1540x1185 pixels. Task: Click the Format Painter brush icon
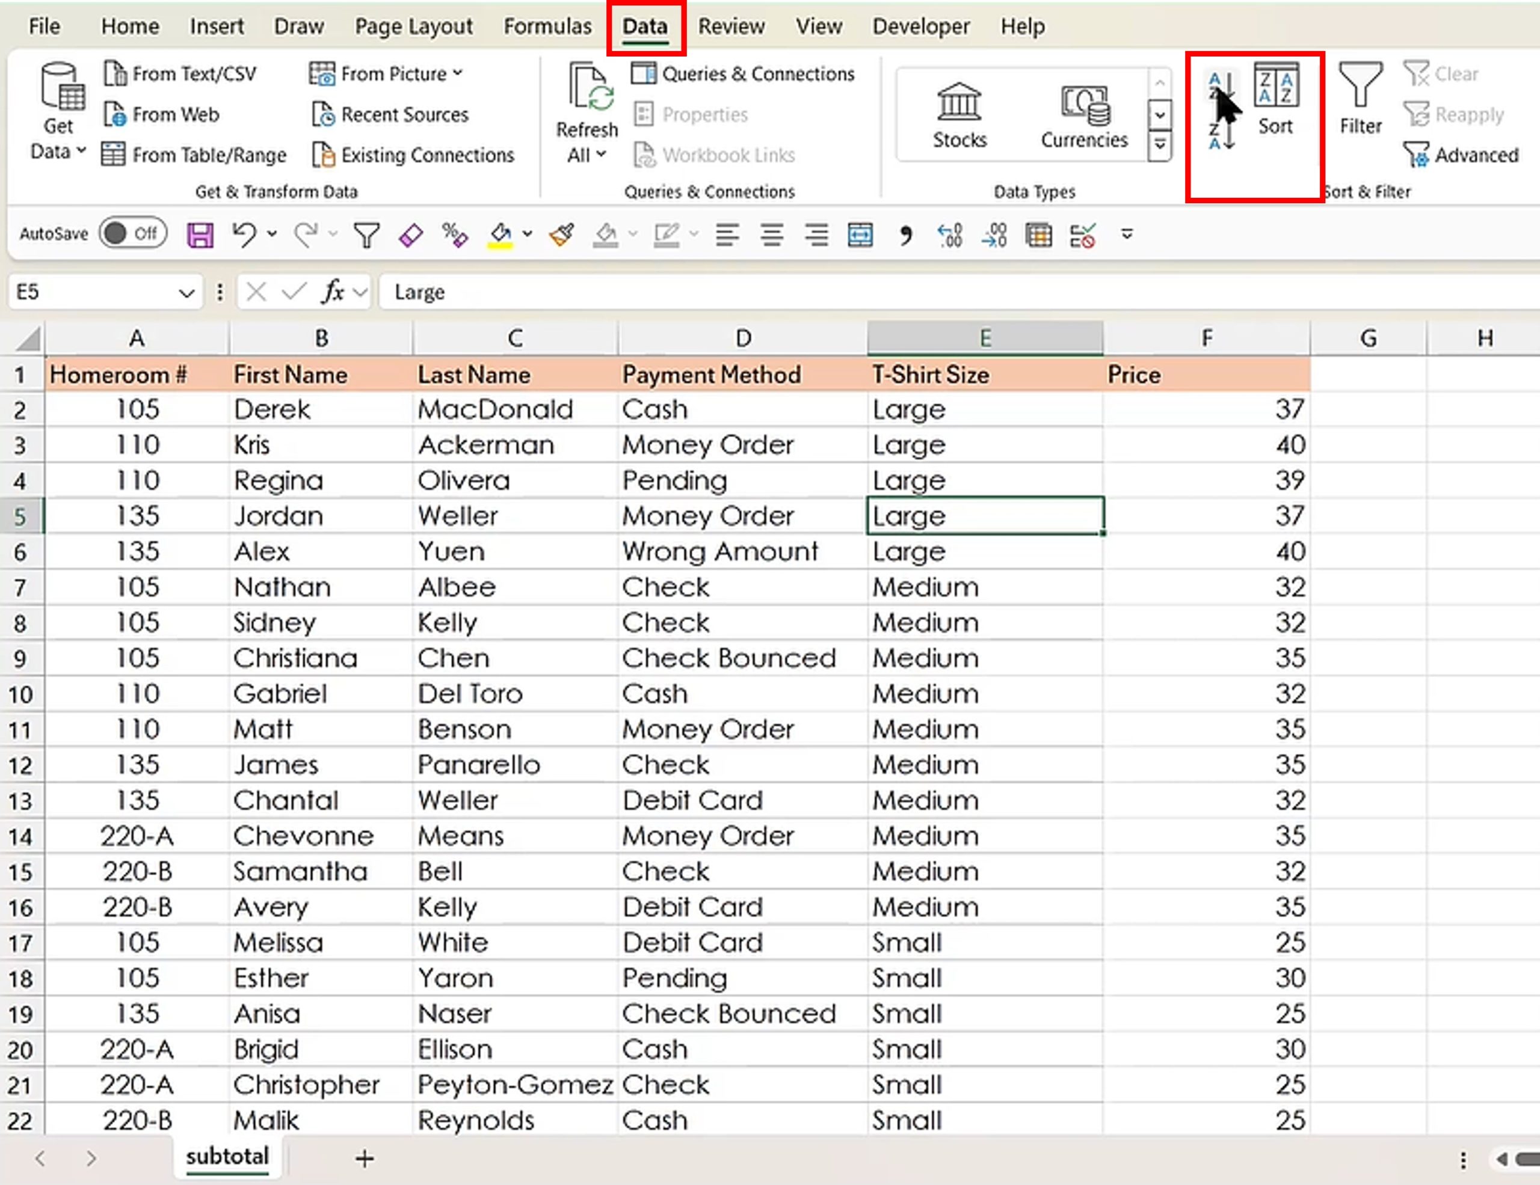(x=562, y=234)
